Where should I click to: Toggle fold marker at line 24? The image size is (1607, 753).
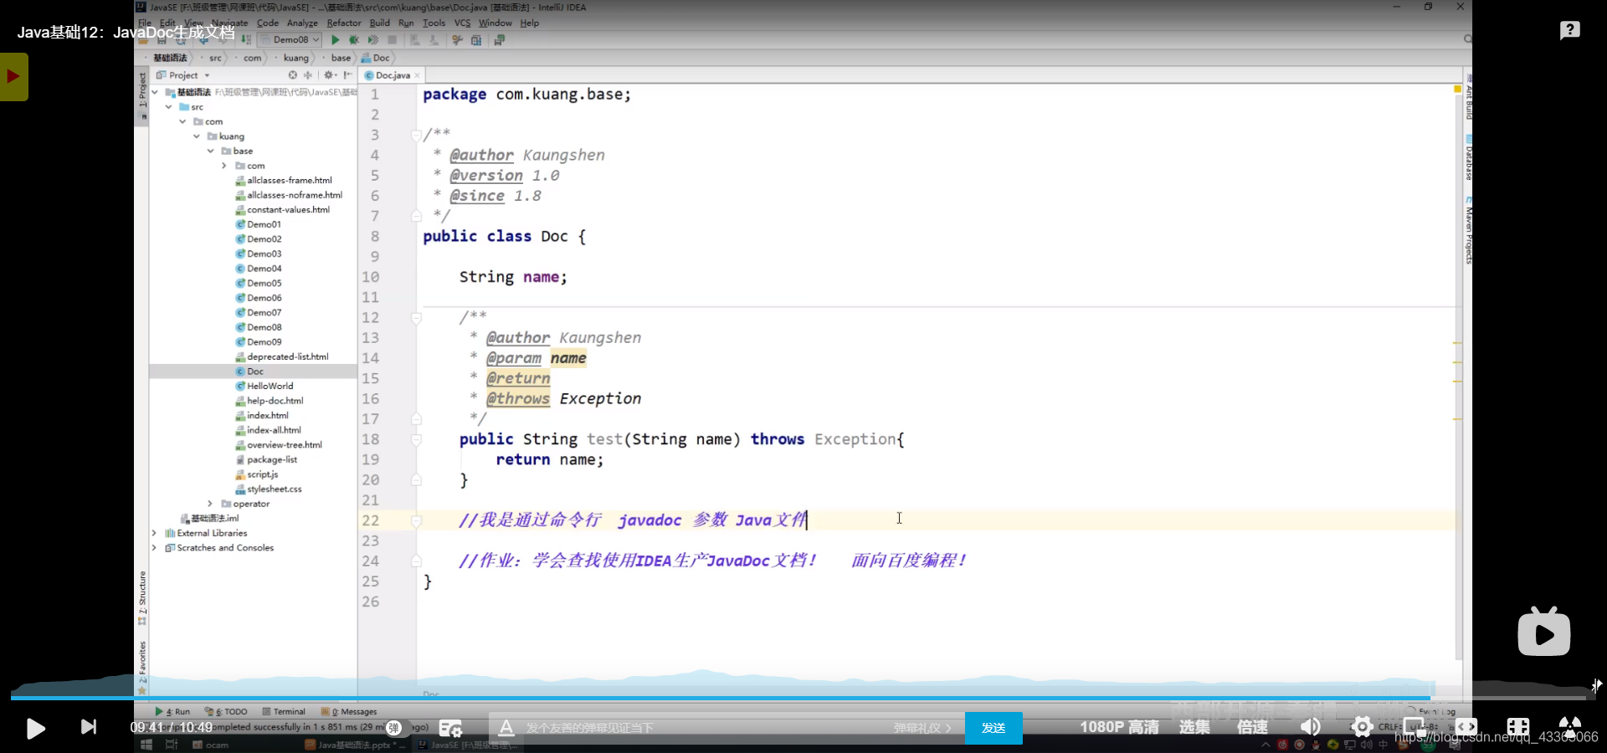coord(416,561)
